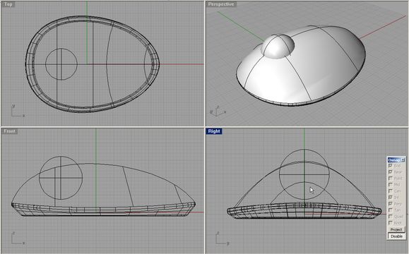Click the Disable button in Osnap panel

click(x=396, y=236)
